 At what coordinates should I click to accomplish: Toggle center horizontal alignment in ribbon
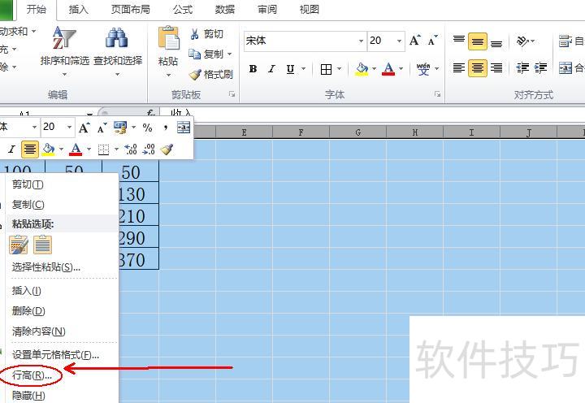(478, 68)
